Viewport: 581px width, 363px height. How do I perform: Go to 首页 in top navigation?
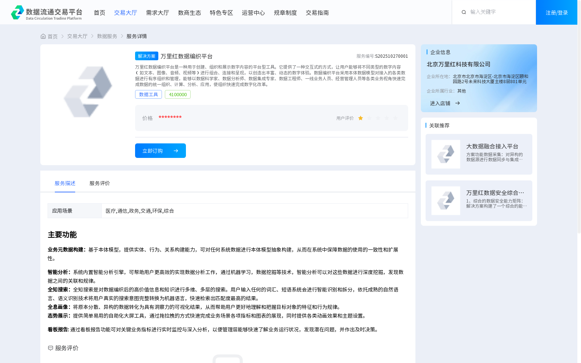[99, 13]
